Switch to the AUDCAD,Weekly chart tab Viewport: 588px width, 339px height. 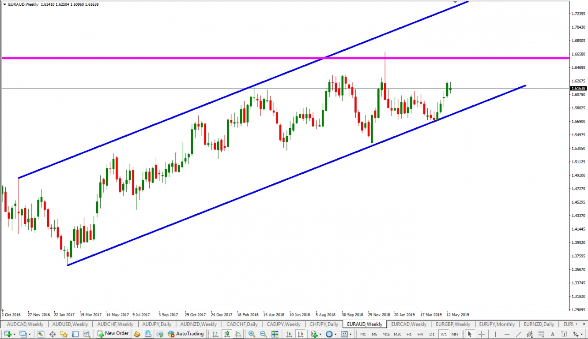[x=25, y=324]
